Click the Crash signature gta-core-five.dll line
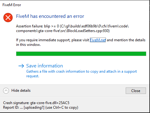Screen dimensions: 150x113 36,103
